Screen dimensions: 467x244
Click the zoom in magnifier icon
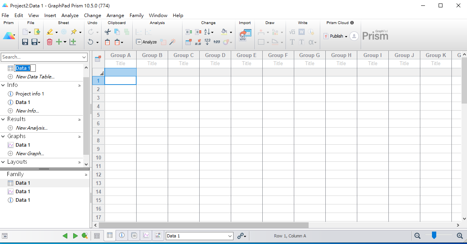click(460, 236)
